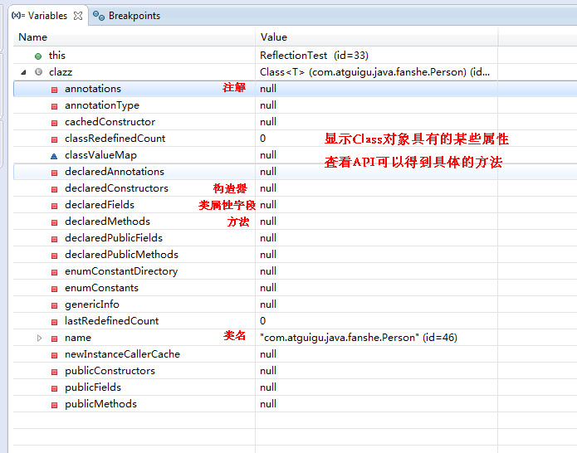Click the name value "com.atguigu.java.fanshe.Person"
The width and height of the screenshot is (577, 453).
tap(358, 338)
